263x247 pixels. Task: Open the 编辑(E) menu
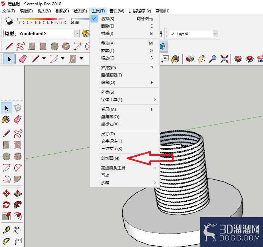pyautogui.click(x=26, y=11)
